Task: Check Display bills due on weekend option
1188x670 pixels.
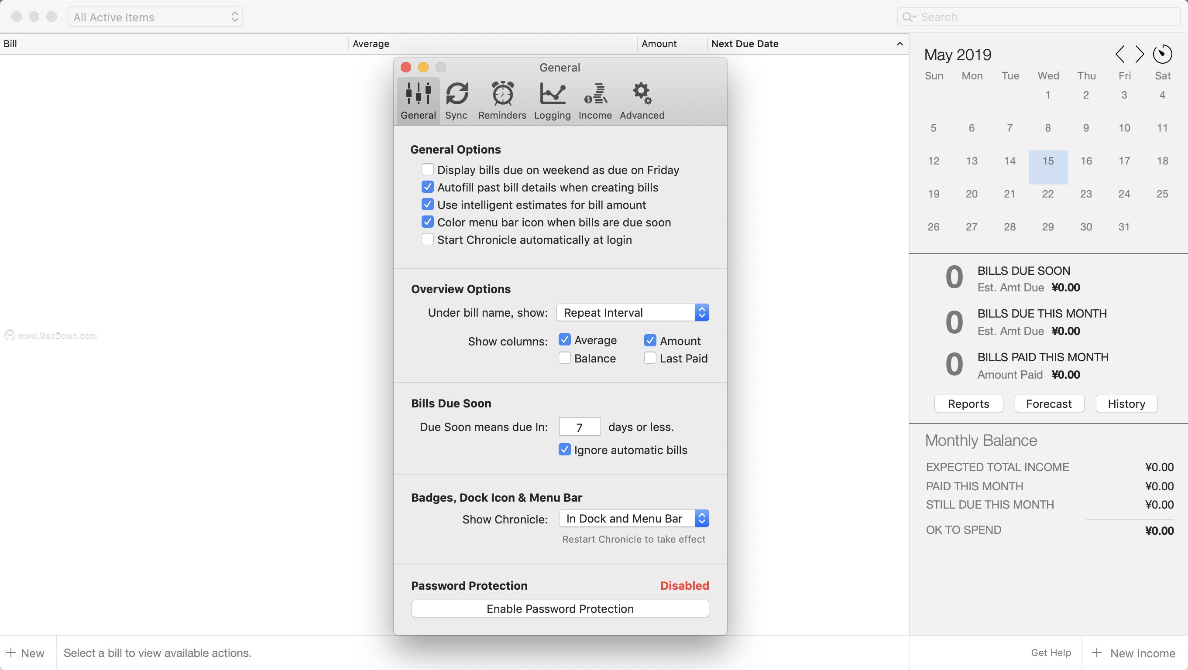Action: (428, 170)
